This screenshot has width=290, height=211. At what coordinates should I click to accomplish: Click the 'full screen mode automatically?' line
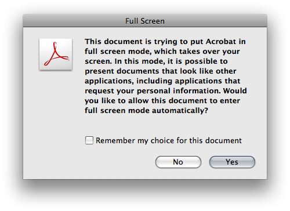pos(146,111)
